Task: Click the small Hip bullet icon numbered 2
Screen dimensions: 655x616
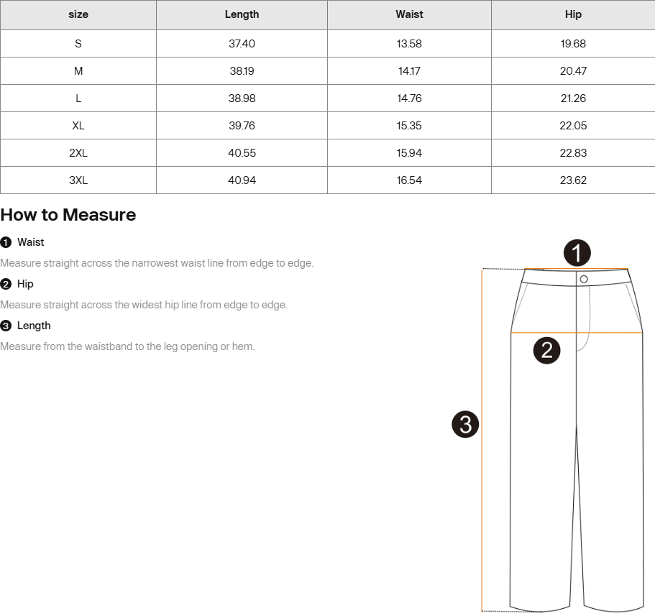Action: click(x=6, y=284)
